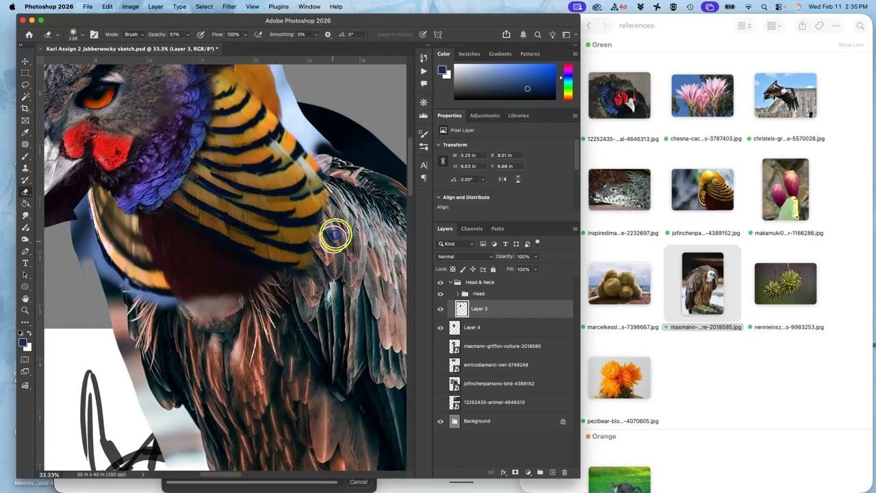Toggle link width and height
Image resolution: width=876 pixels, height=493 pixels.
pyautogui.click(x=443, y=161)
